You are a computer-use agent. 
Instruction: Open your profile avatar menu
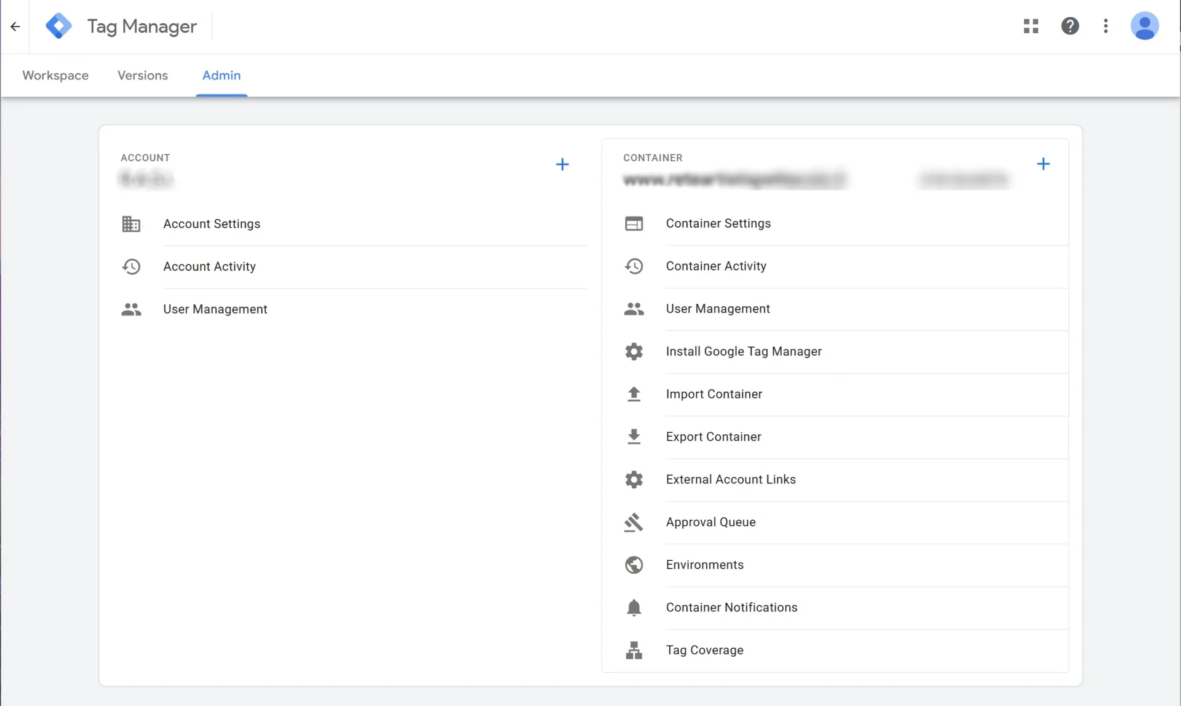(1145, 26)
